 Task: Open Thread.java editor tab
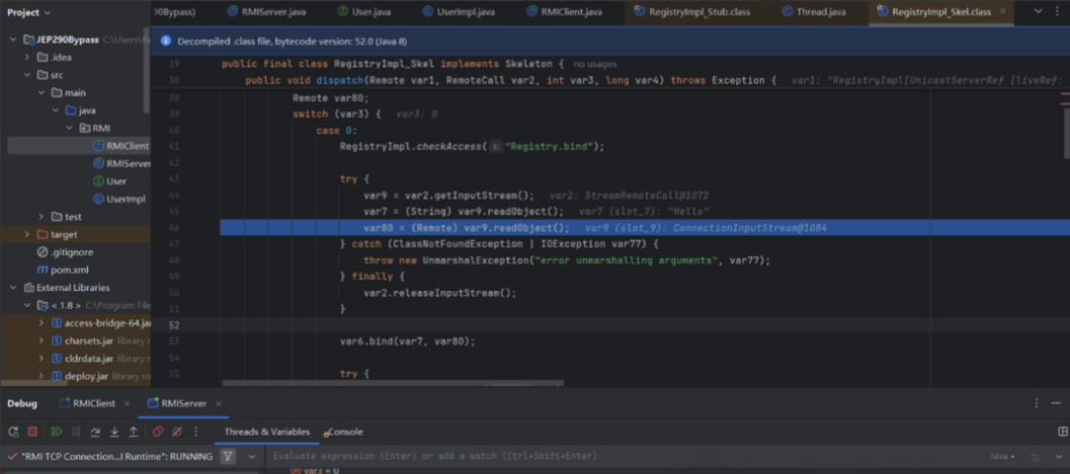click(x=813, y=12)
